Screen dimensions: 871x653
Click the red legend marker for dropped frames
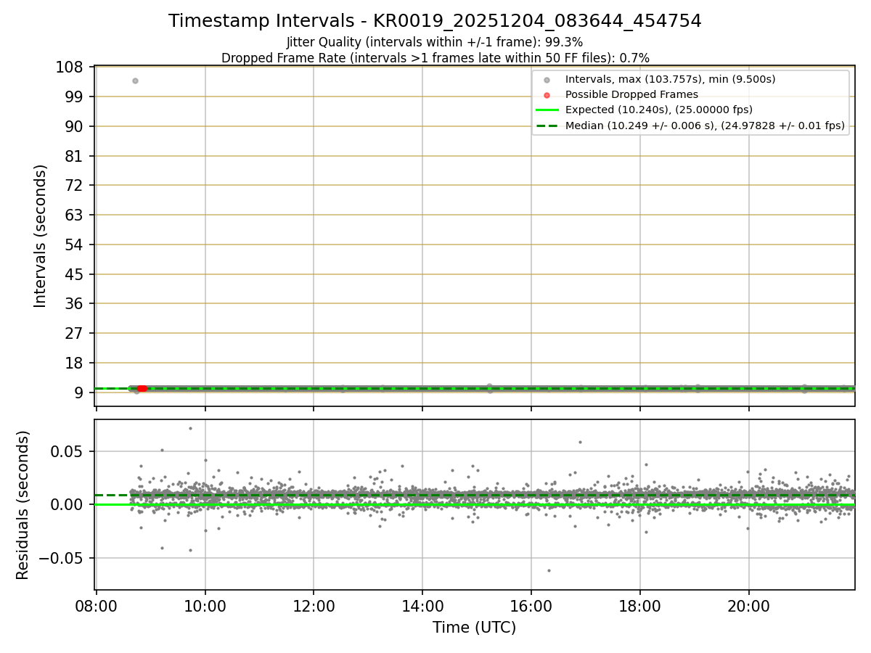[547, 95]
